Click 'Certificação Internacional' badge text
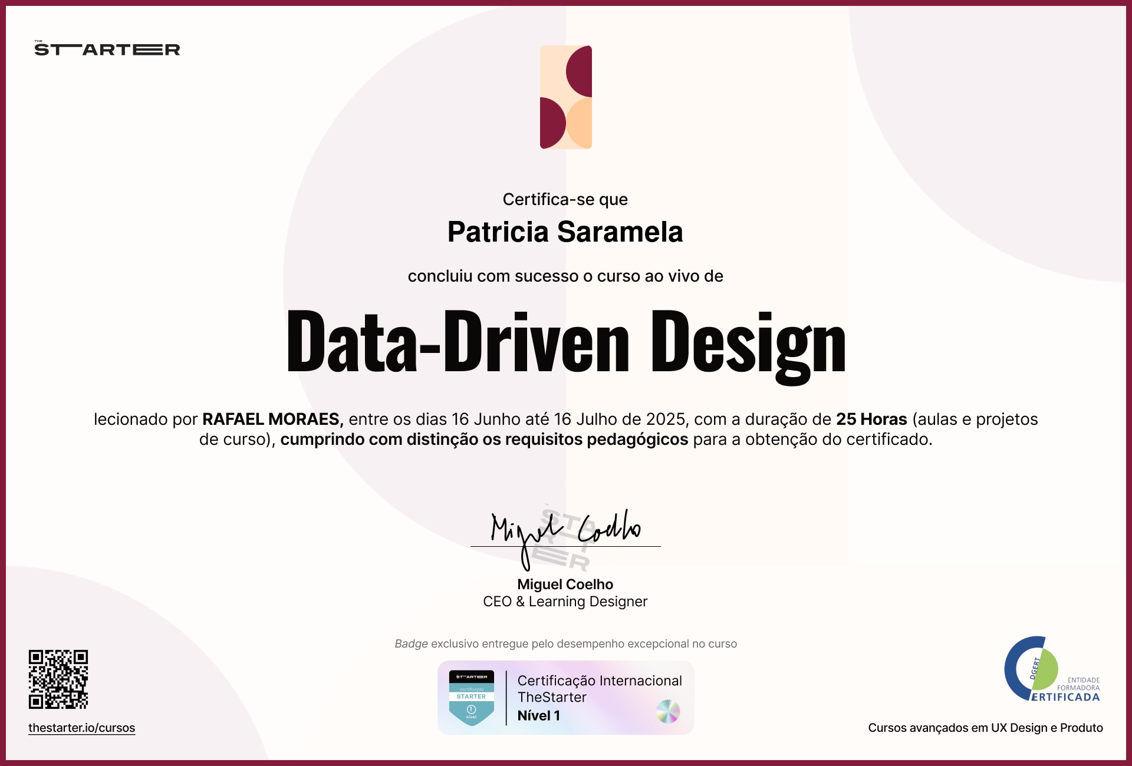The height and width of the screenshot is (766, 1132). tap(600, 681)
